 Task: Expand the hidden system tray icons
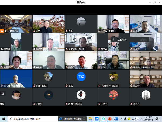[x=121, y=119]
